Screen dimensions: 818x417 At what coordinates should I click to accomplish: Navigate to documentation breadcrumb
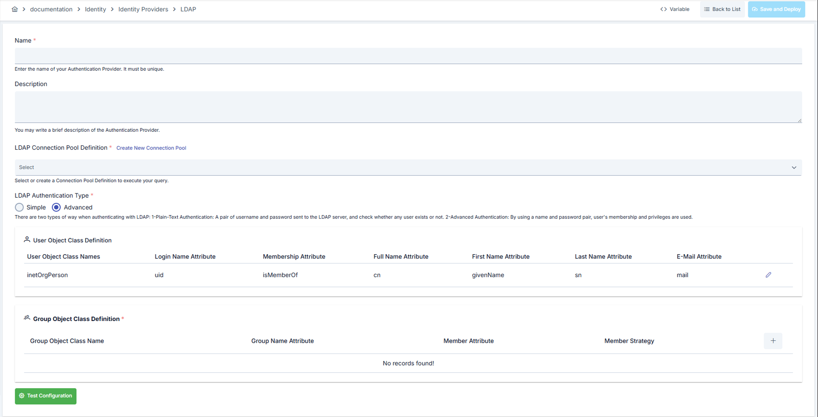coord(51,9)
